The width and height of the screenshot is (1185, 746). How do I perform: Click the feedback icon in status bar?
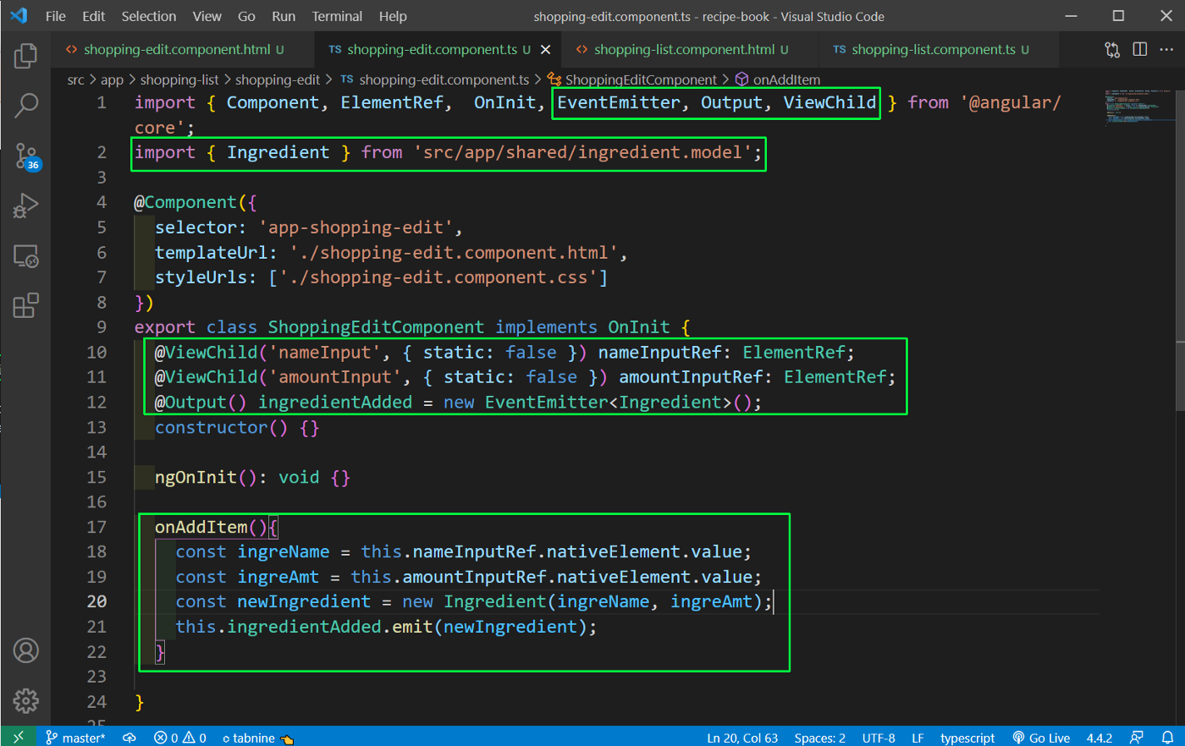[1137, 738]
